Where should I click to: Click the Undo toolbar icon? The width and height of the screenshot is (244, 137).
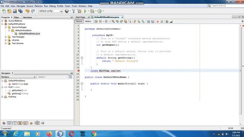click(x=27, y=11)
